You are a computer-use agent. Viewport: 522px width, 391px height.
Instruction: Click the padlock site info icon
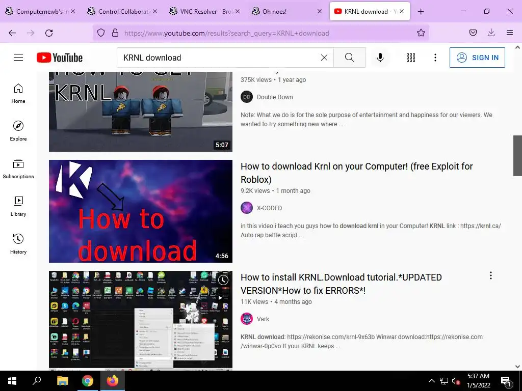(115, 33)
